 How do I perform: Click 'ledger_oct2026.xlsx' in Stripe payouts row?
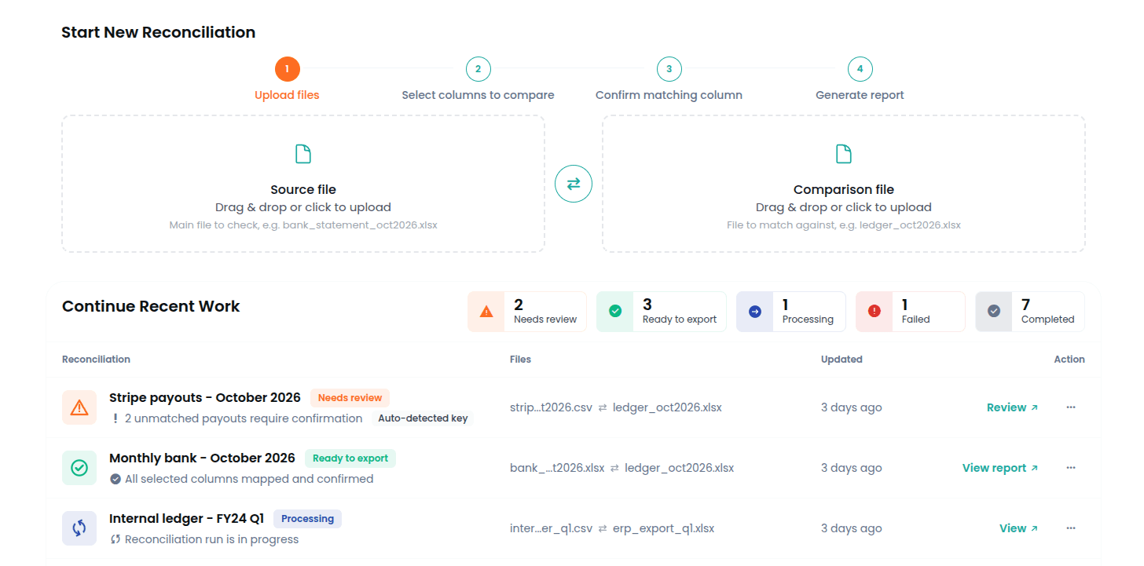coord(667,407)
